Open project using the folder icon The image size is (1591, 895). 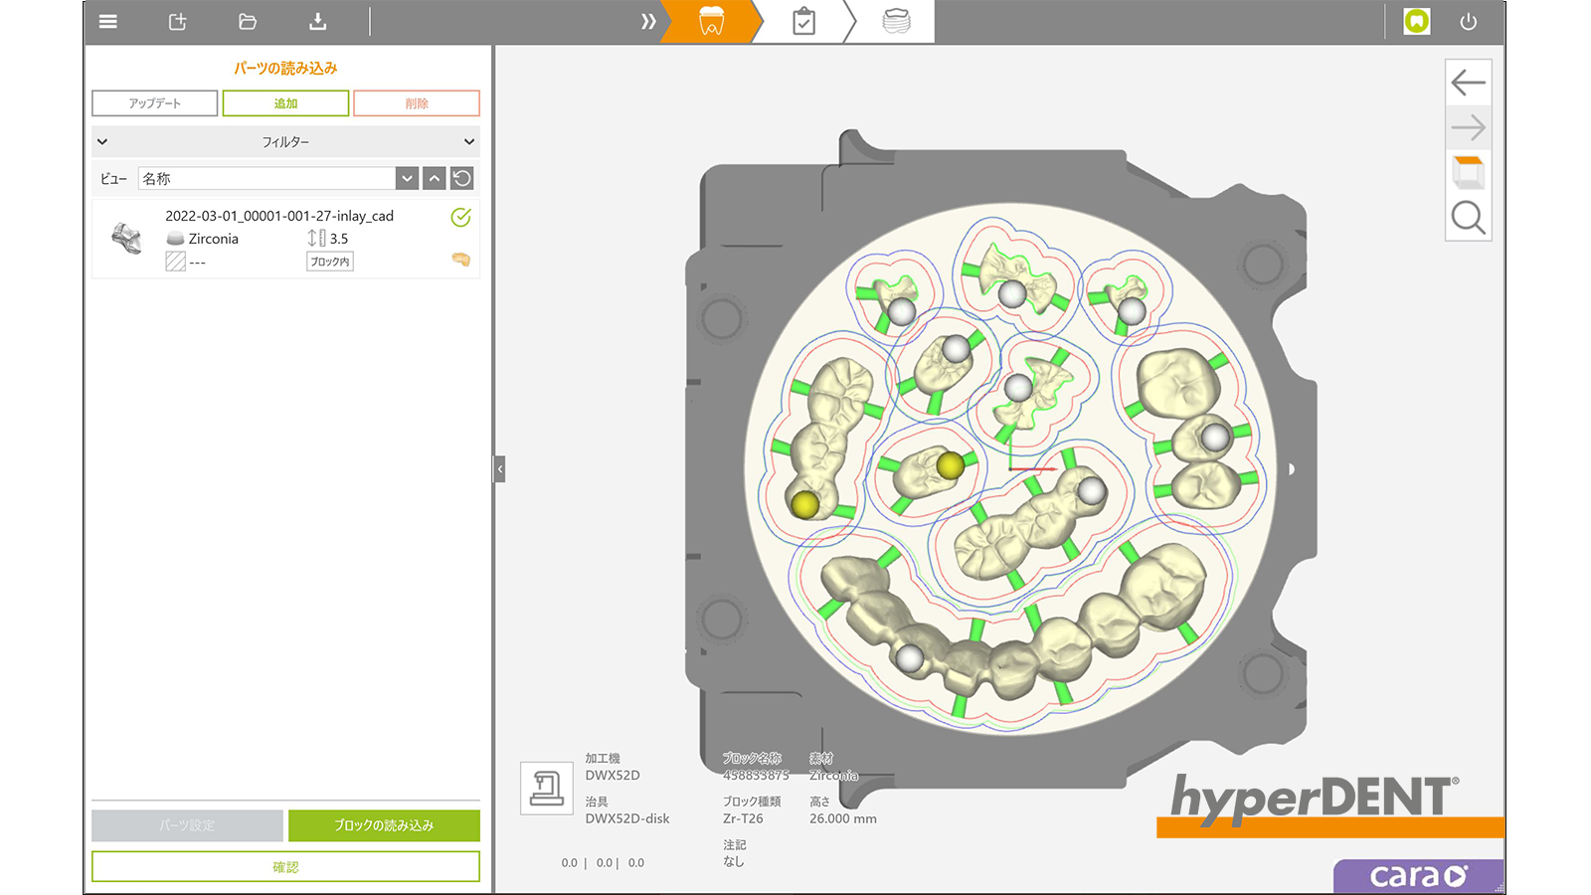tap(248, 22)
